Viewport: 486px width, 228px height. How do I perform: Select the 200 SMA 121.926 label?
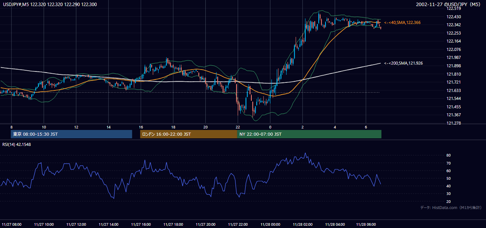coord(403,63)
